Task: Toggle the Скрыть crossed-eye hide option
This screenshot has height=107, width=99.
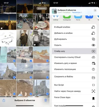Action: (x=74, y=45)
